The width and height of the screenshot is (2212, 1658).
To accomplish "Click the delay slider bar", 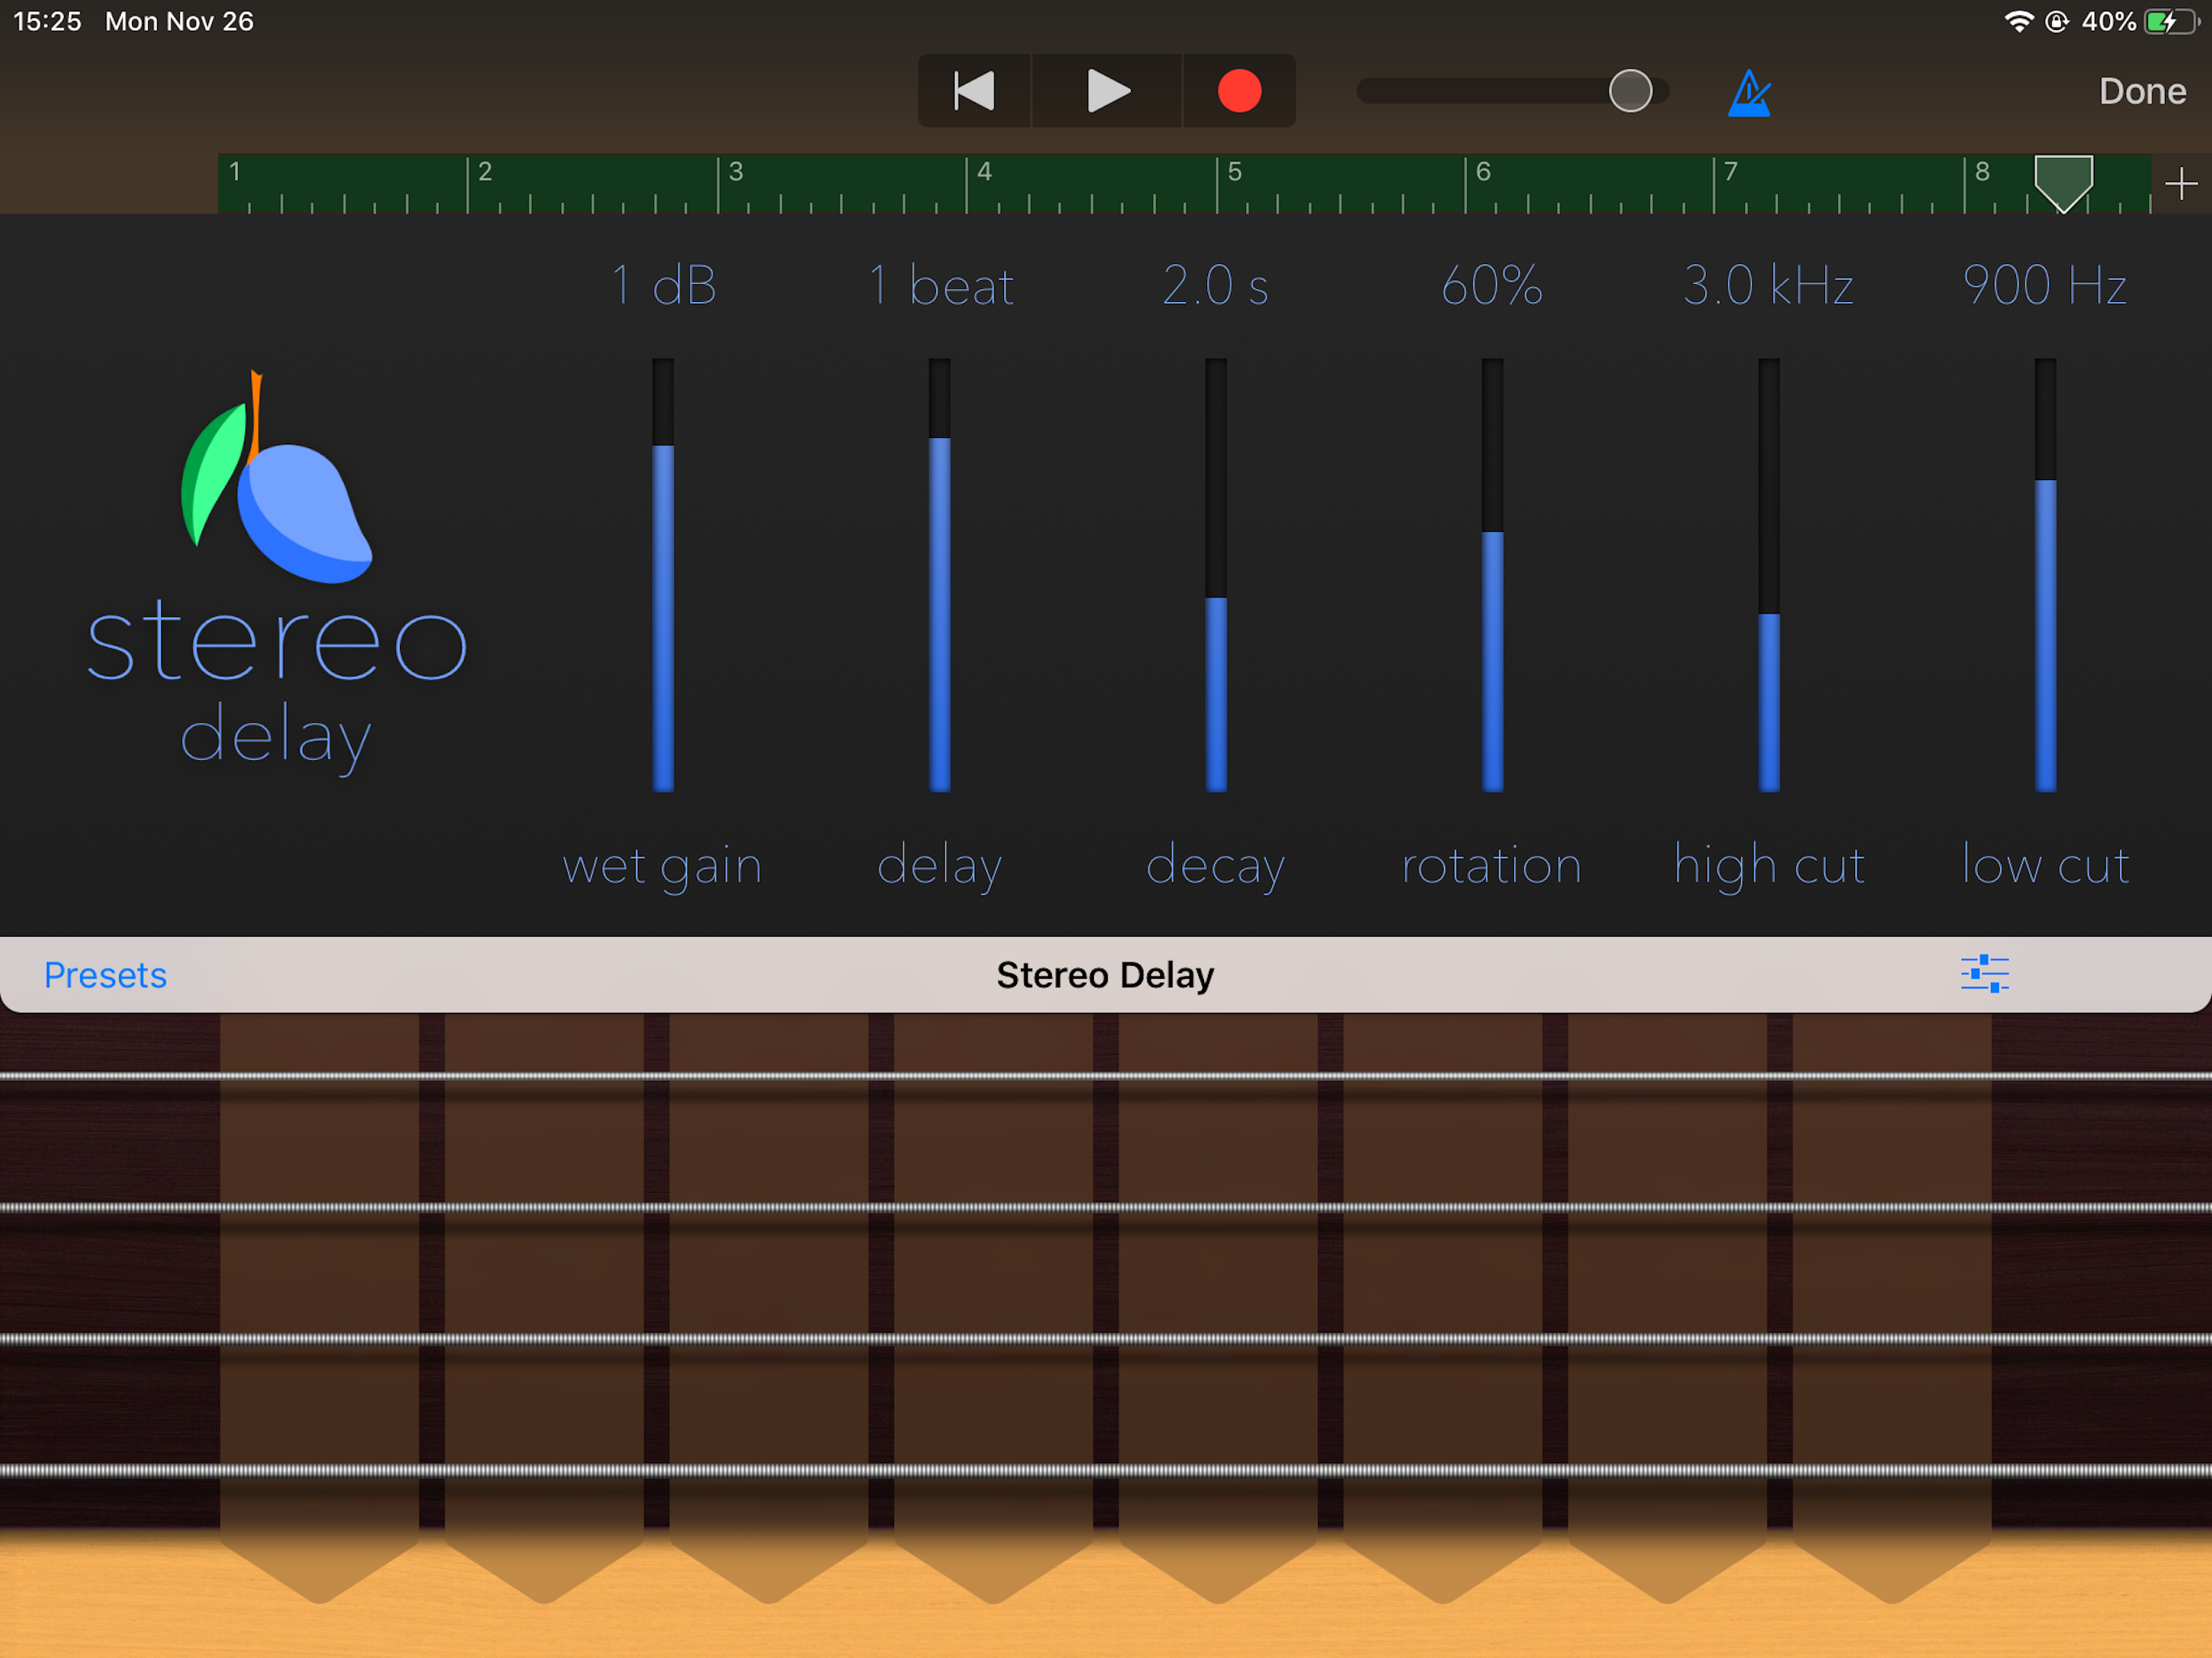I will 939,575.
